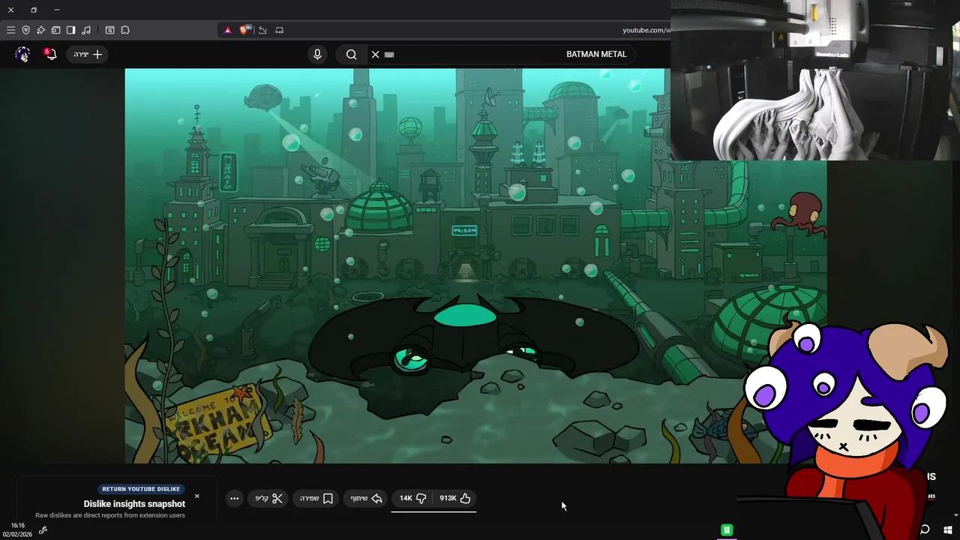This screenshot has height=540, width=960.
Task: Click the YouTube search magnifier button
Action: (351, 54)
